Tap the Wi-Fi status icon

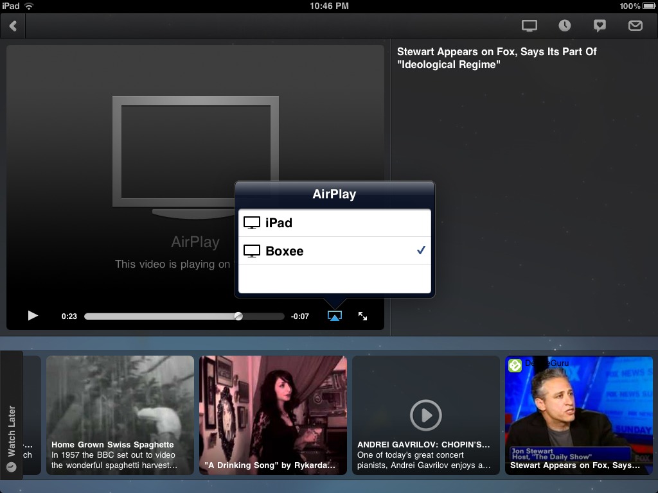pyautogui.click(x=28, y=6)
